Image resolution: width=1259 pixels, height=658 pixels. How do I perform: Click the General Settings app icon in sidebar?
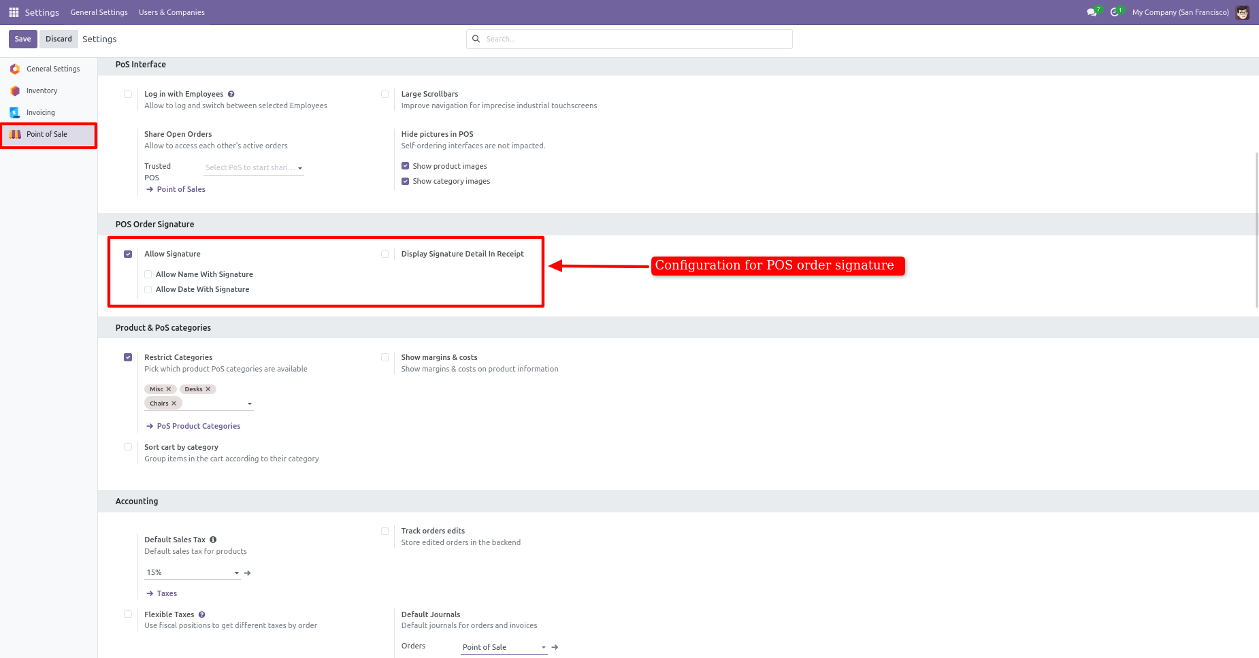pyautogui.click(x=15, y=69)
